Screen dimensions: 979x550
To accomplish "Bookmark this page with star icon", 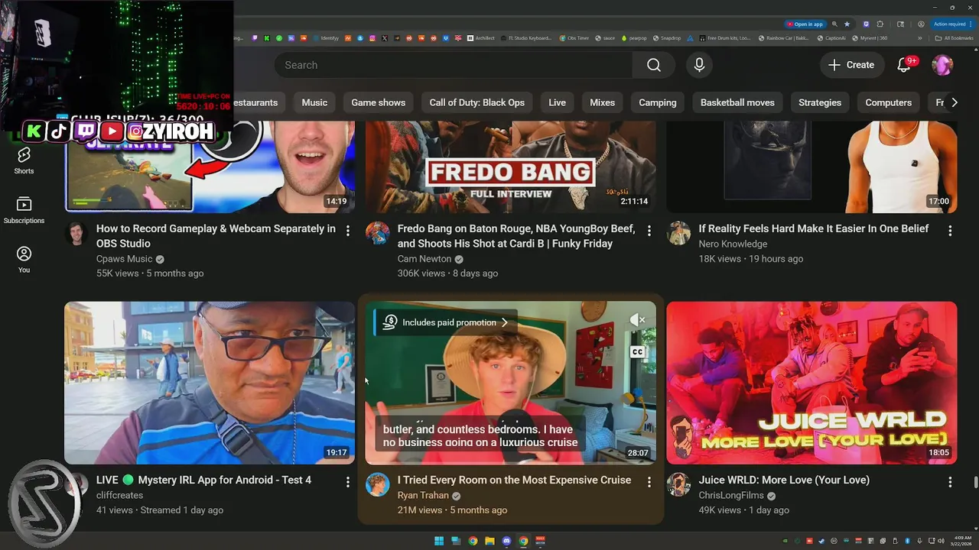I will point(847,24).
